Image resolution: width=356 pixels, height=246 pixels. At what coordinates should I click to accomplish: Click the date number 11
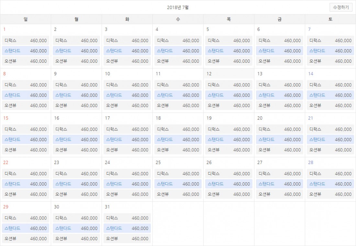tap(158, 74)
